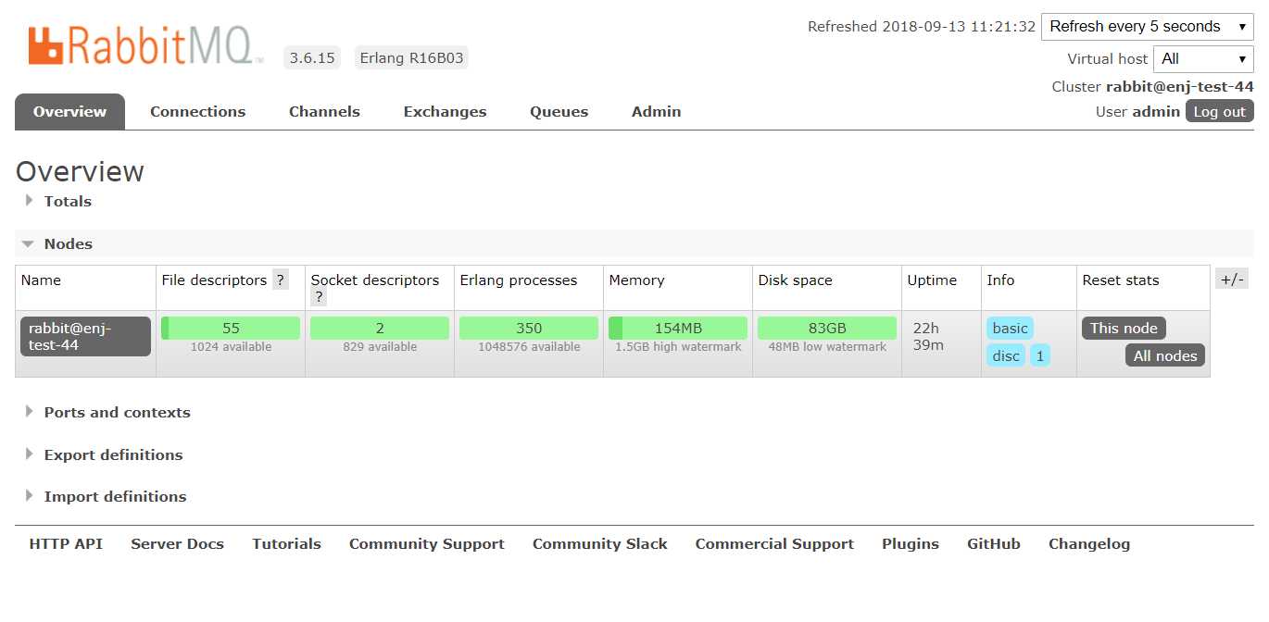The width and height of the screenshot is (1269, 622).
Task: Click the Refreshed 2018-09-13 timestamp
Action: 921,27
